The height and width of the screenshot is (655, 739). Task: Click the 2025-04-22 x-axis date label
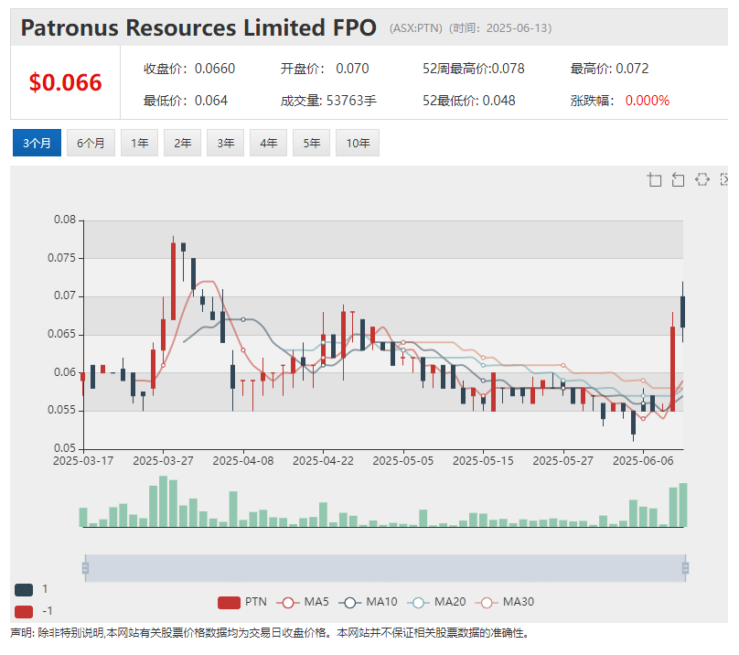tap(324, 461)
